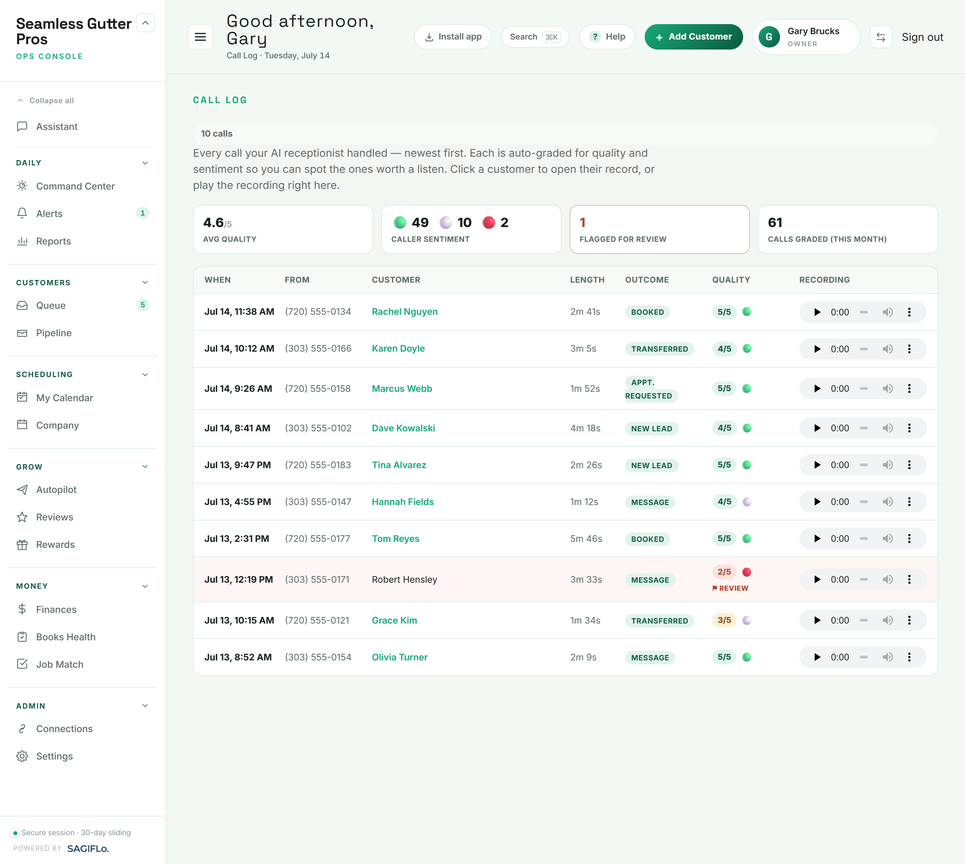Open Grace Kim's customer record
The image size is (965, 864).
click(394, 621)
